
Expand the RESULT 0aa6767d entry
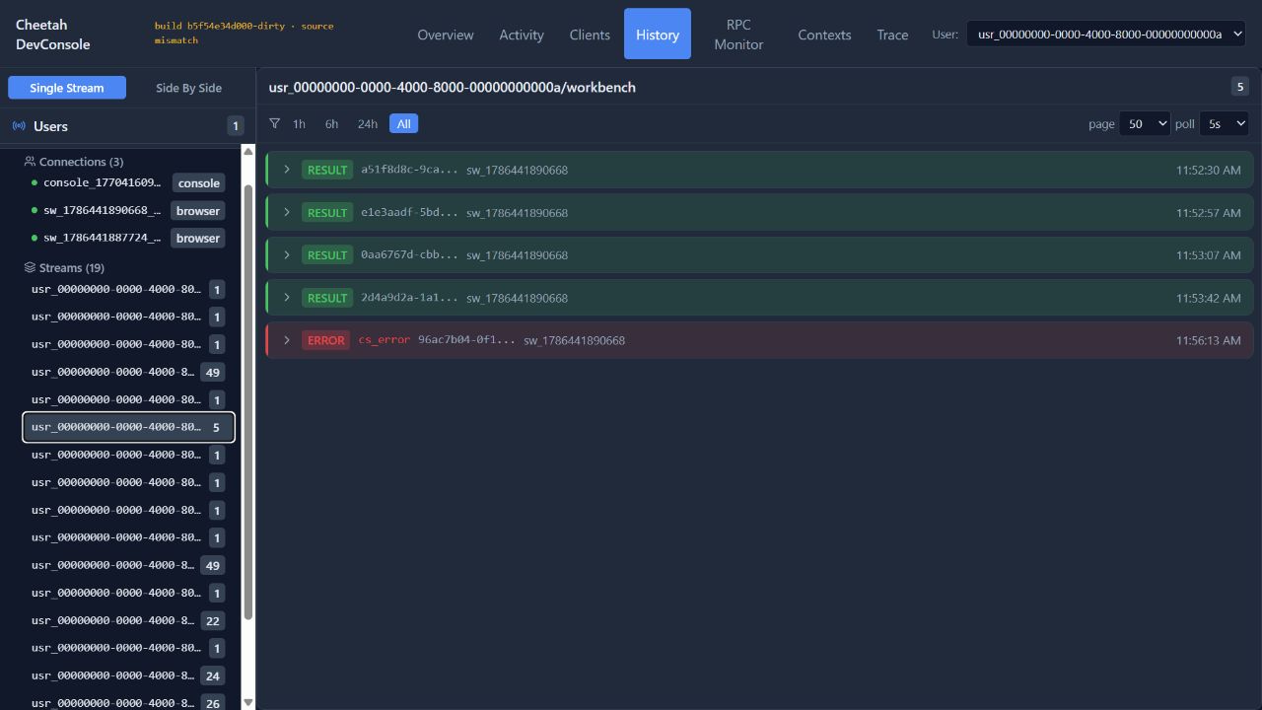click(287, 254)
